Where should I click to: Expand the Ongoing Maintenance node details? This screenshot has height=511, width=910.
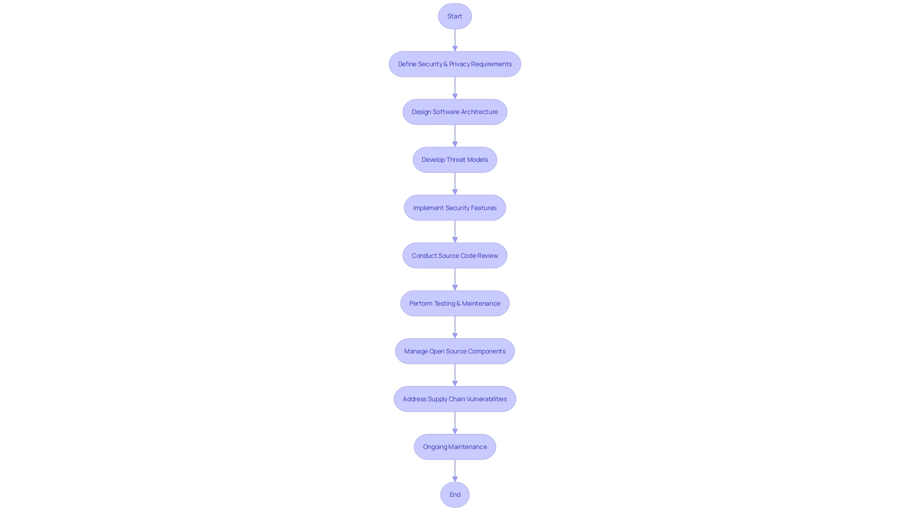tap(455, 447)
